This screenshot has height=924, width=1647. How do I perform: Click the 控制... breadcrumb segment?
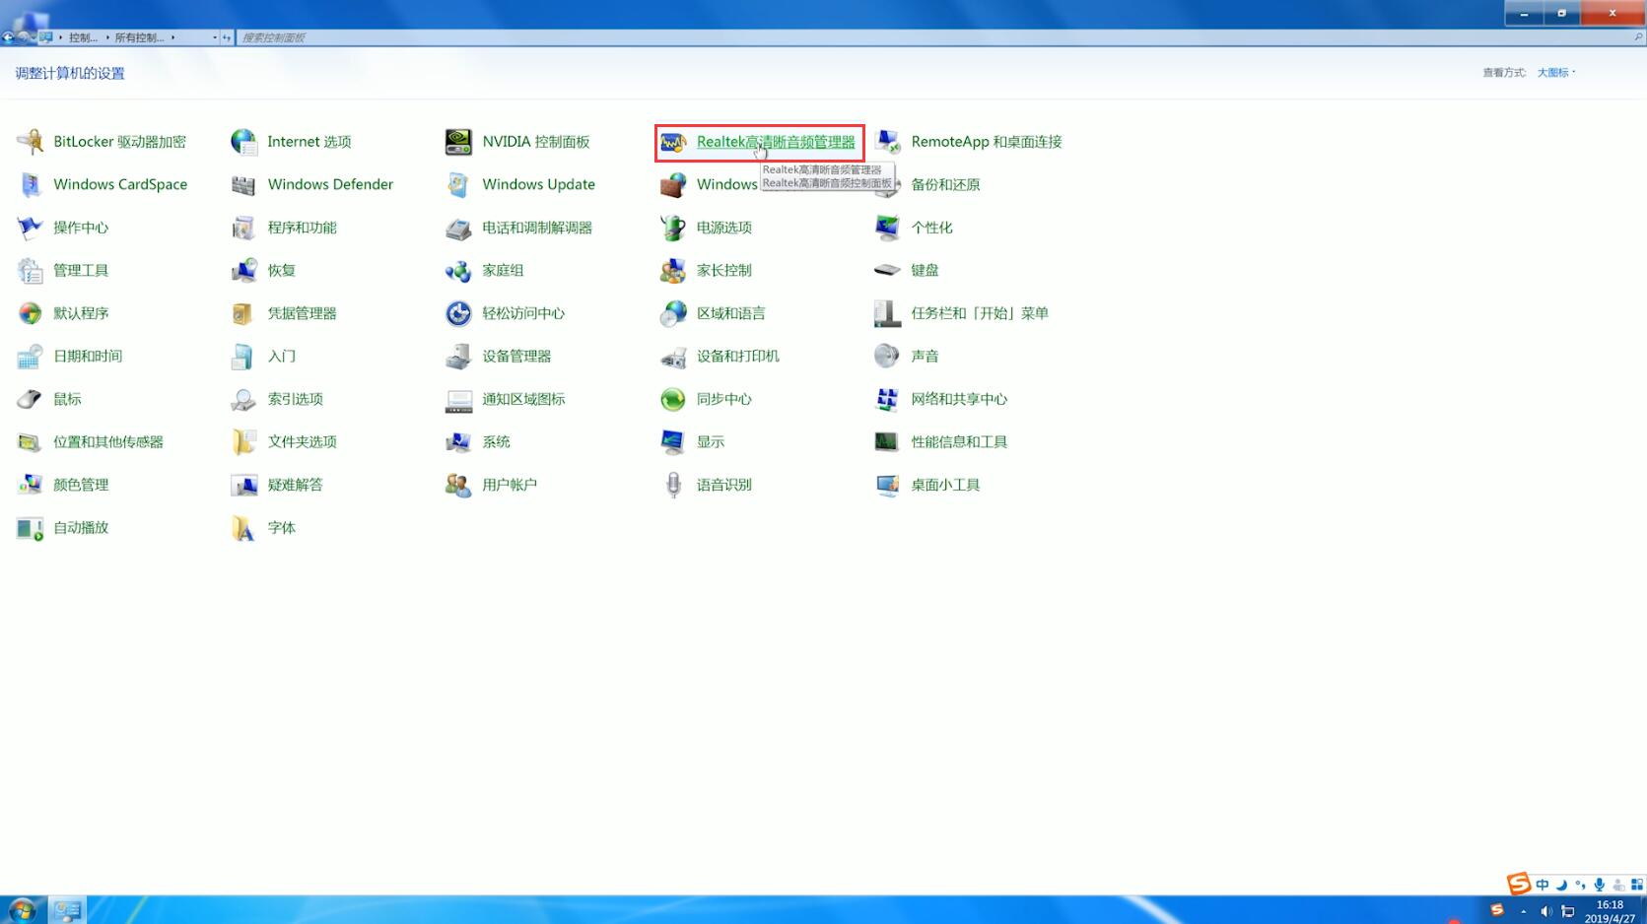[83, 37]
